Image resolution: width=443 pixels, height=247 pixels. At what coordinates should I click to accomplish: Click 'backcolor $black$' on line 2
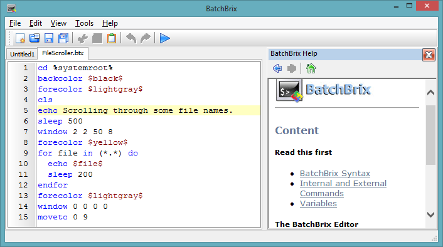pos(80,79)
